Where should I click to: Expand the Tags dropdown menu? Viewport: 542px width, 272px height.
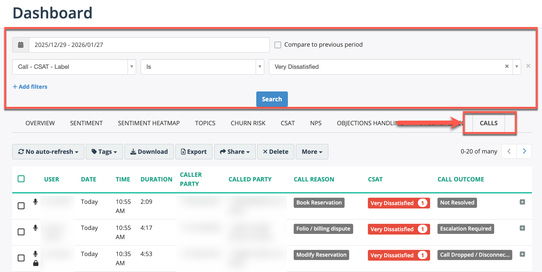point(104,152)
